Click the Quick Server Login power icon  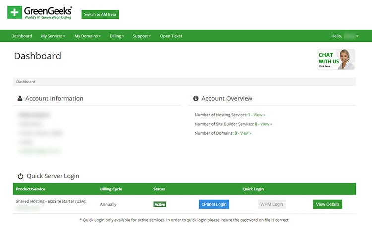[x=21, y=176]
